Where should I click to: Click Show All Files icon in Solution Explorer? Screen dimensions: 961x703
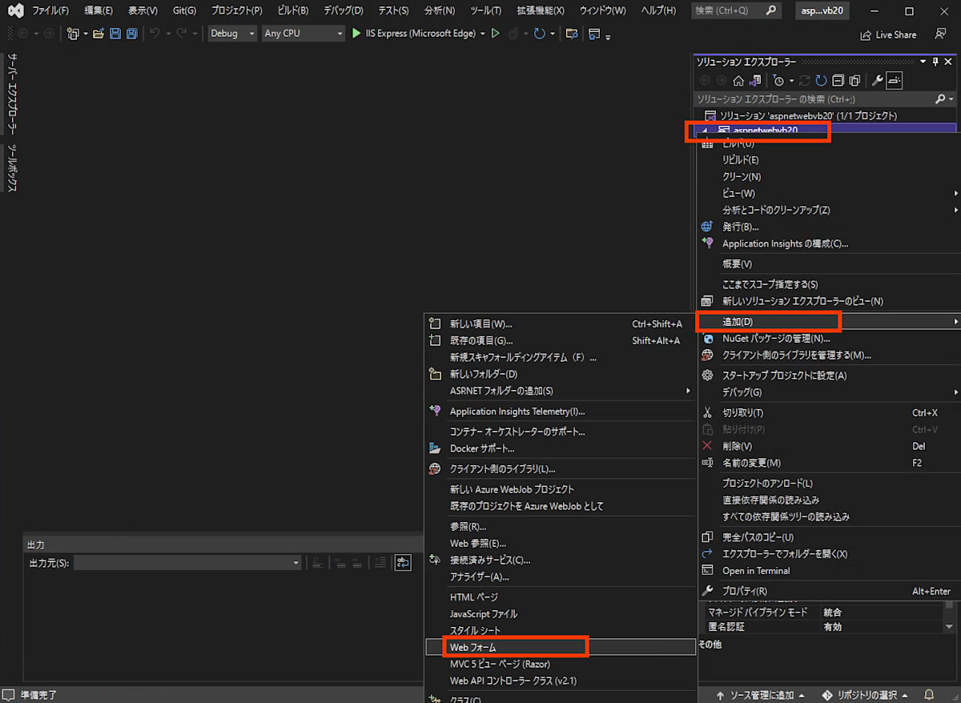(x=854, y=80)
